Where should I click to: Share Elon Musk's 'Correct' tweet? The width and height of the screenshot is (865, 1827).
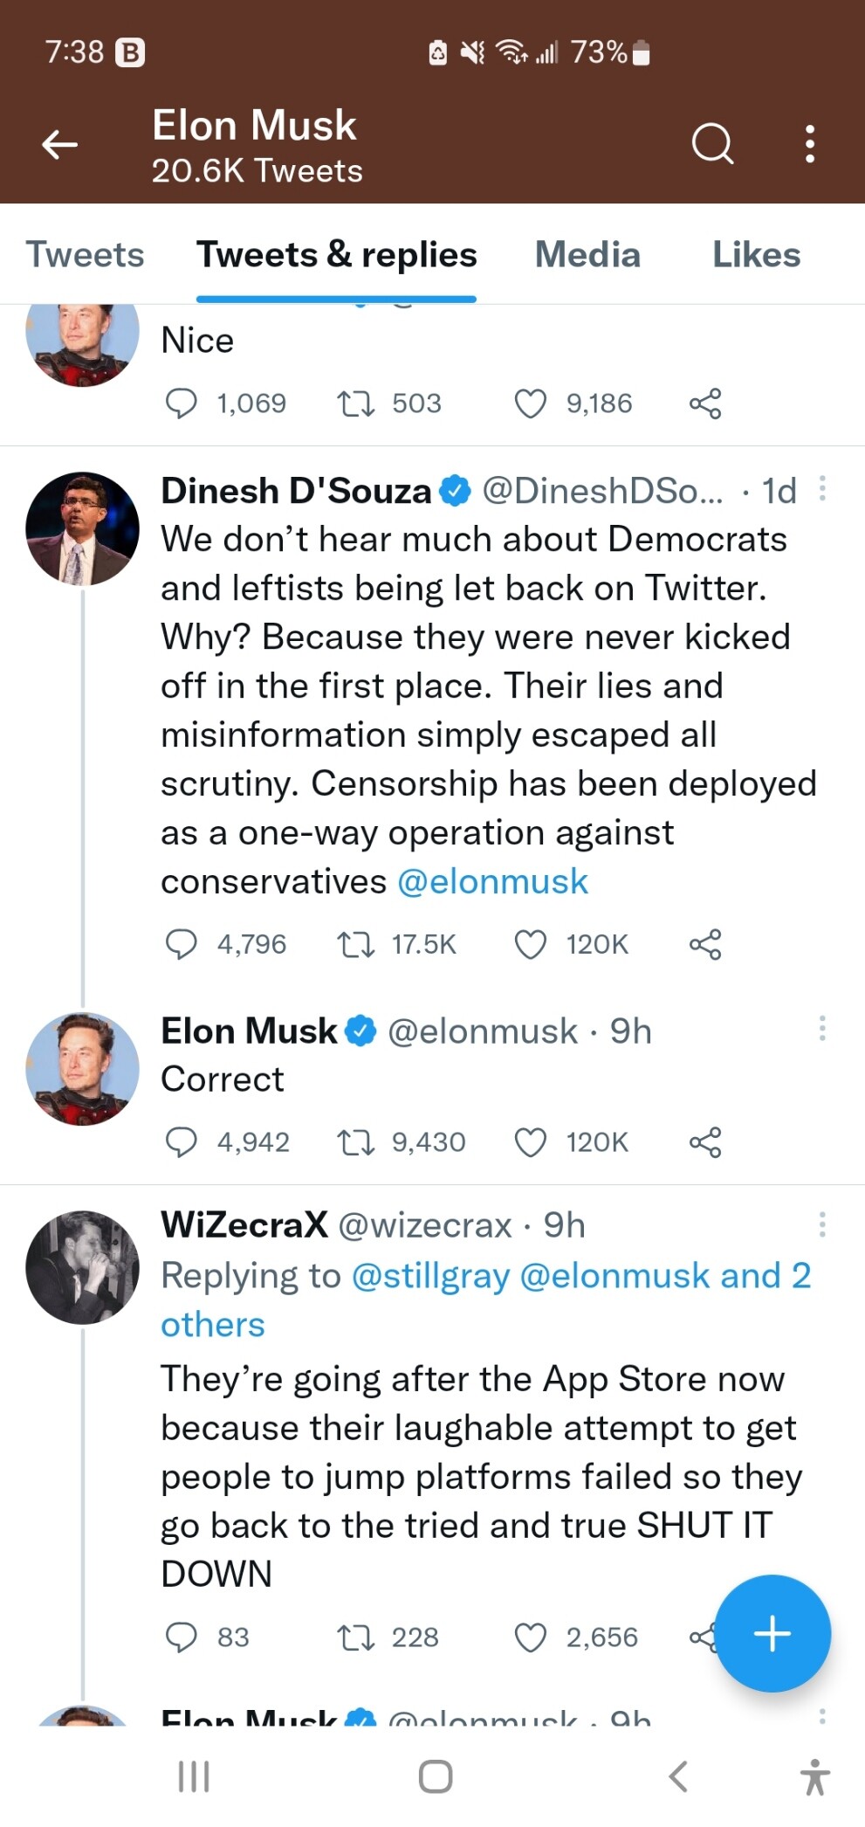[705, 1142]
